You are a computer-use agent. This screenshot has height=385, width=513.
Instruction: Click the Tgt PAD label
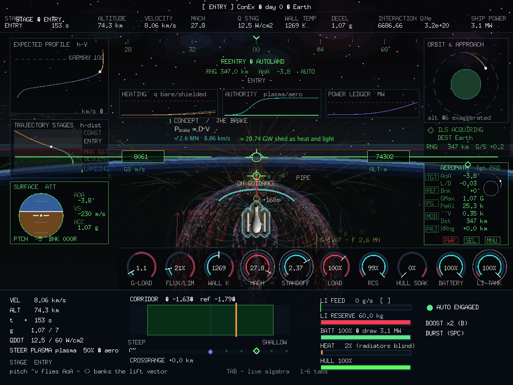pyautogui.click(x=488, y=167)
